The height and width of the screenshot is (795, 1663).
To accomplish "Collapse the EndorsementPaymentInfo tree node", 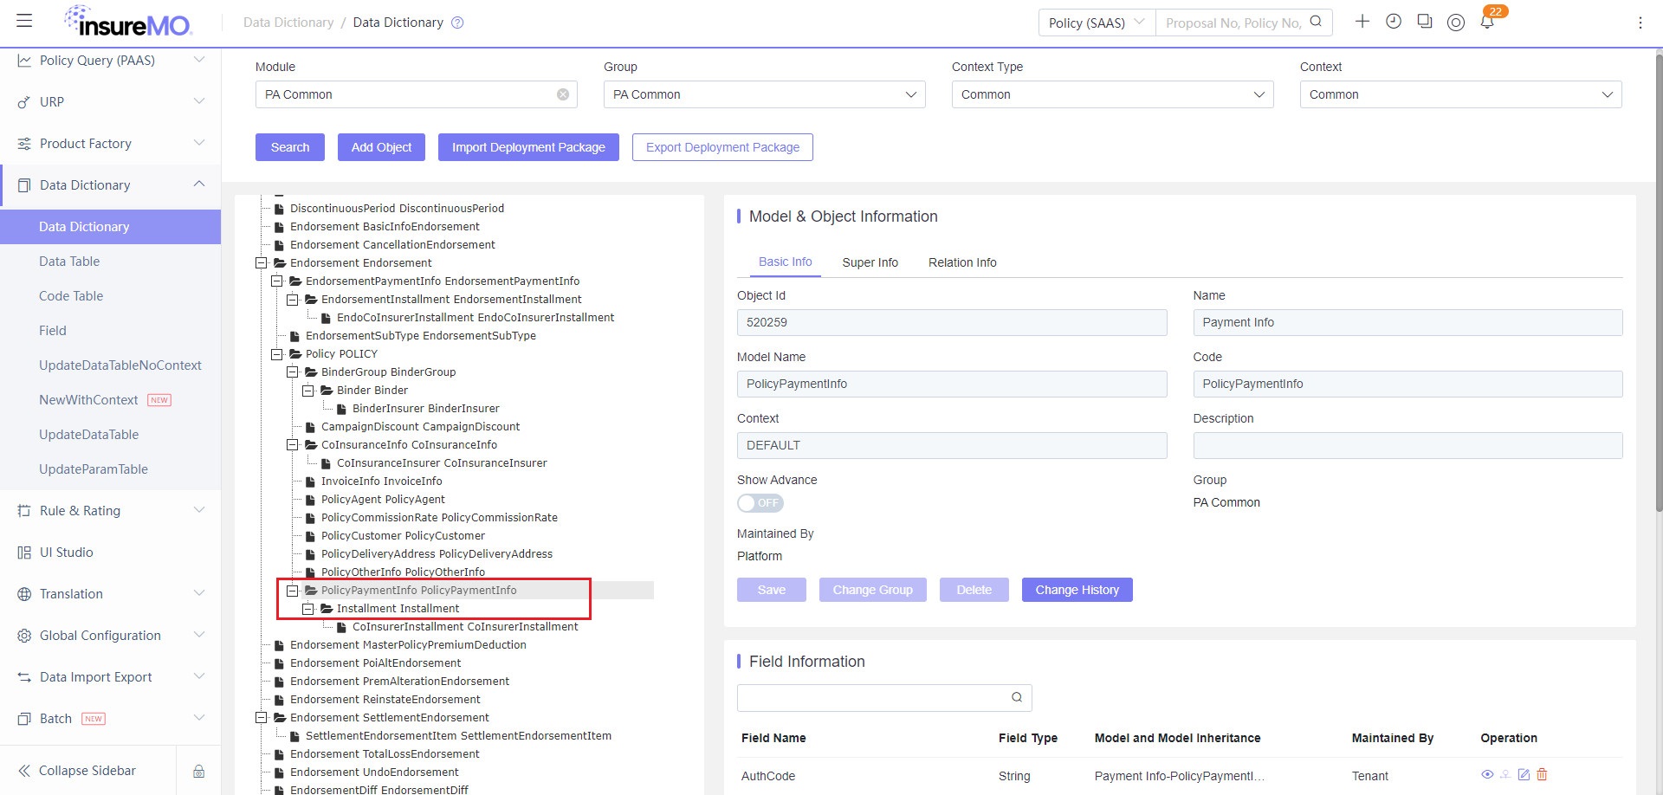I will 276,281.
